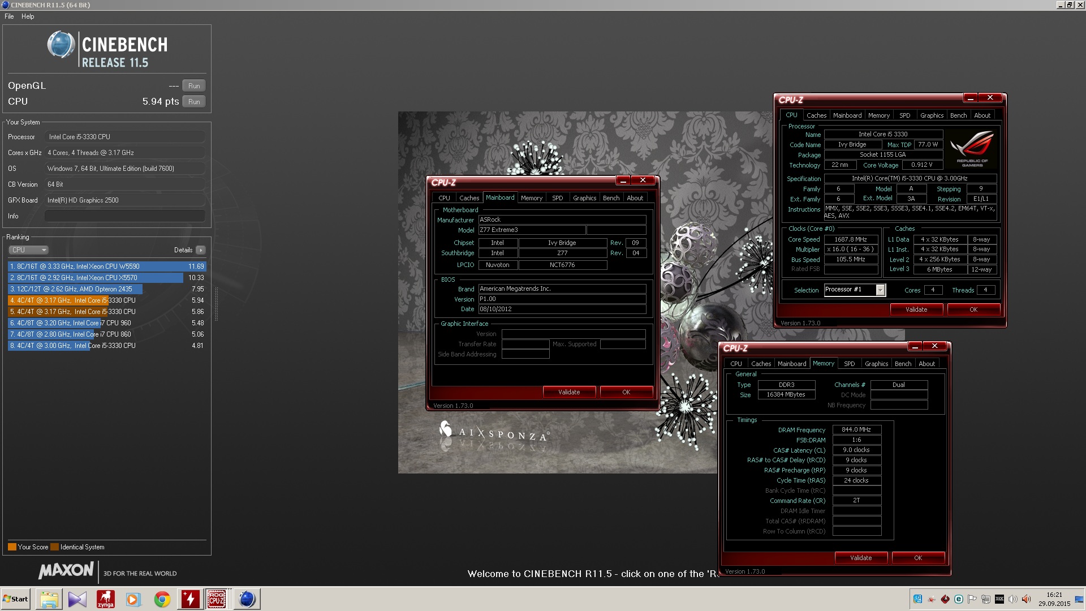Open the white speaker volume tray icon
The width and height of the screenshot is (1086, 611).
tap(1012, 599)
